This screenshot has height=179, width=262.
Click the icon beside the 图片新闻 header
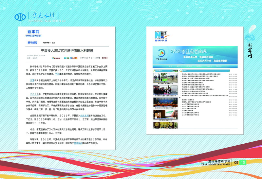(x=155, y=71)
